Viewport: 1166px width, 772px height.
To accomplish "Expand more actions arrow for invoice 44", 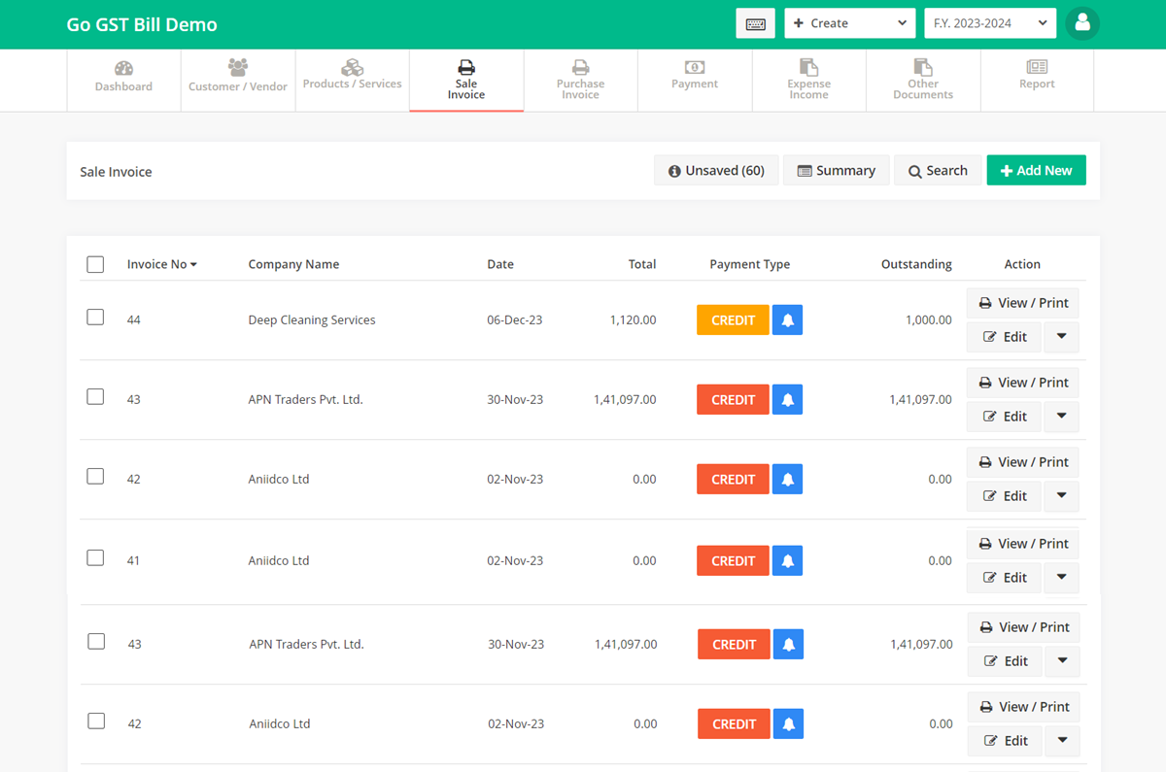I will click(1061, 337).
